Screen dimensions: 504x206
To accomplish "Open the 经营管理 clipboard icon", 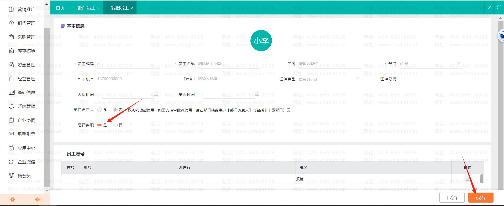I will tap(11, 79).
